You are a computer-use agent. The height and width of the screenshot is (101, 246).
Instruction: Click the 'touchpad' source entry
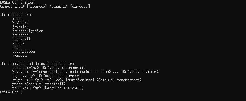(21, 35)
